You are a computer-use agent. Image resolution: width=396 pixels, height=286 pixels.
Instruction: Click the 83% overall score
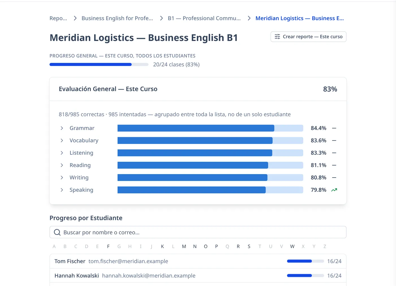coord(330,89)
